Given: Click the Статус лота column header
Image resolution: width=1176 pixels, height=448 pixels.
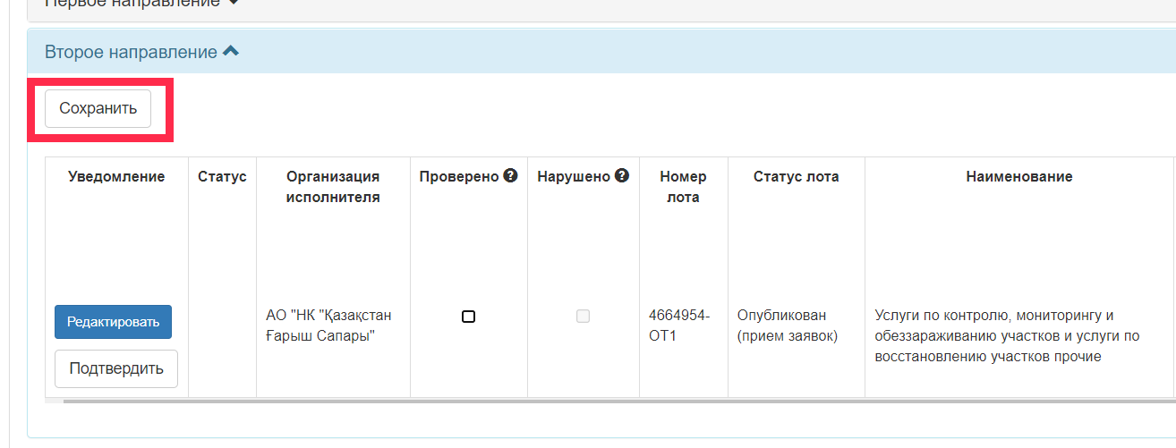Looking at the screenshot, I should tap(797, 177).
